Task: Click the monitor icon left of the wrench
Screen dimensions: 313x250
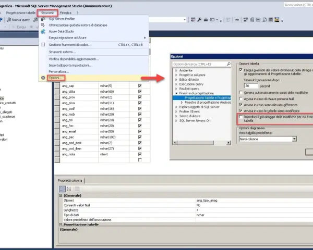Action: (193, 20)
